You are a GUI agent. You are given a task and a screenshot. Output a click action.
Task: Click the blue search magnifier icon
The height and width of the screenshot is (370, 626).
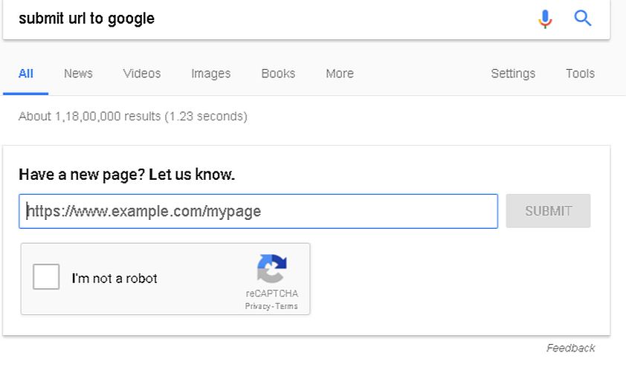(x=583, y=19)
